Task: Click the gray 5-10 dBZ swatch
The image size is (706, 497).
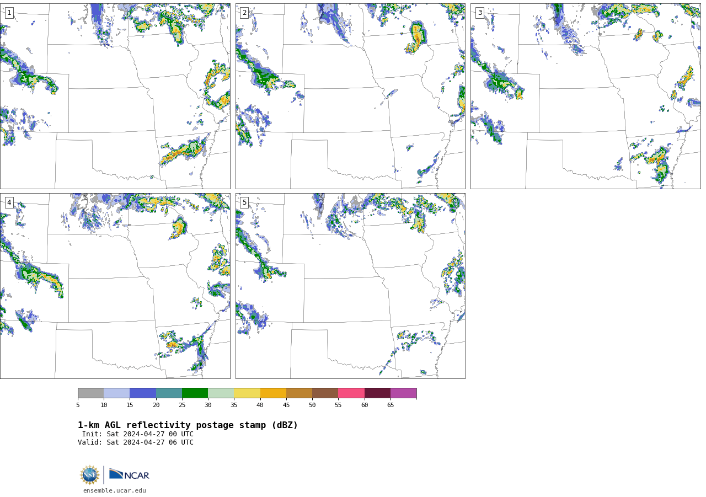Action: tap(90, 393)
